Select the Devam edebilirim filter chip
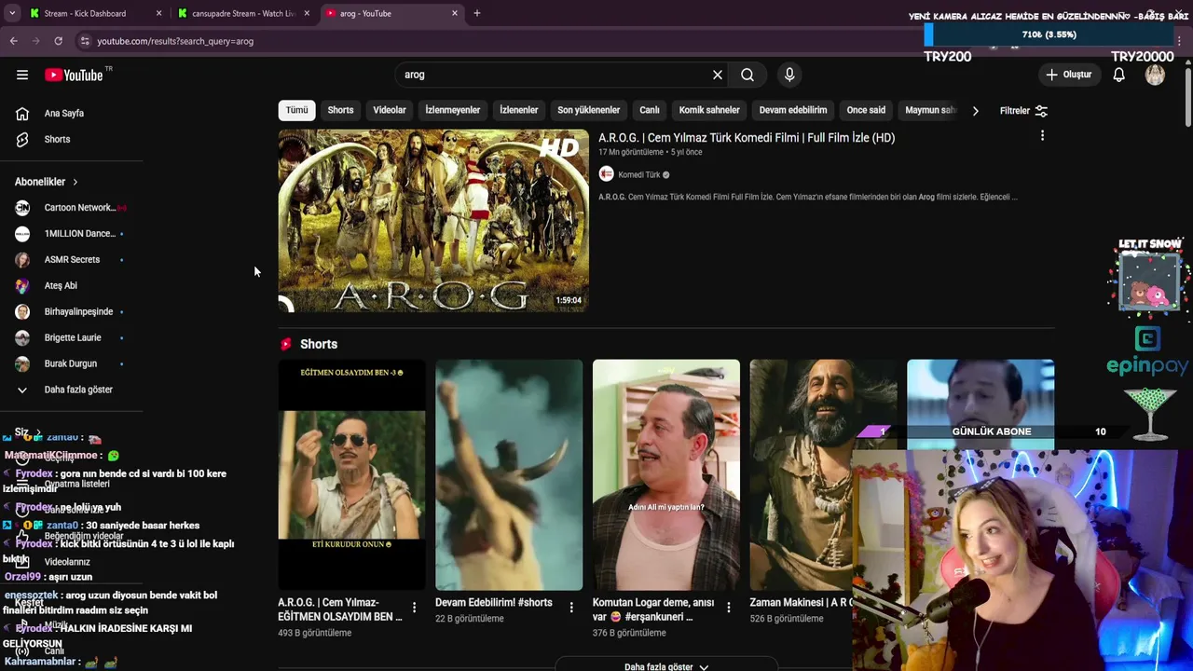This screenshot has width=1193, height=671. [793, 110]
